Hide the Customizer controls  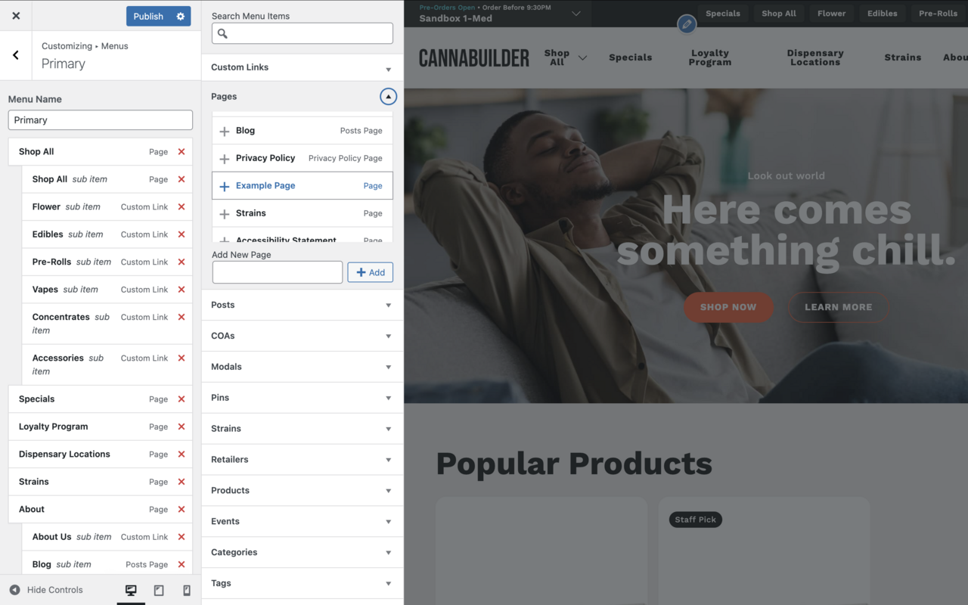(46, 590)
